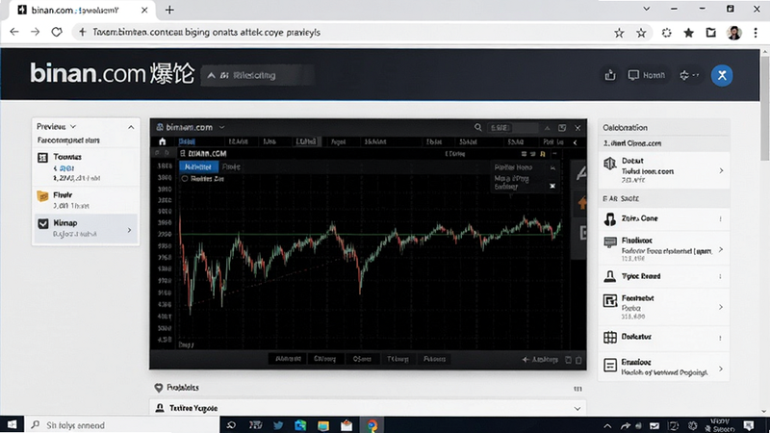This screenshot has height=433, width=770.
Task: Click the Windows taskbar search box
Action: (117, 425)
